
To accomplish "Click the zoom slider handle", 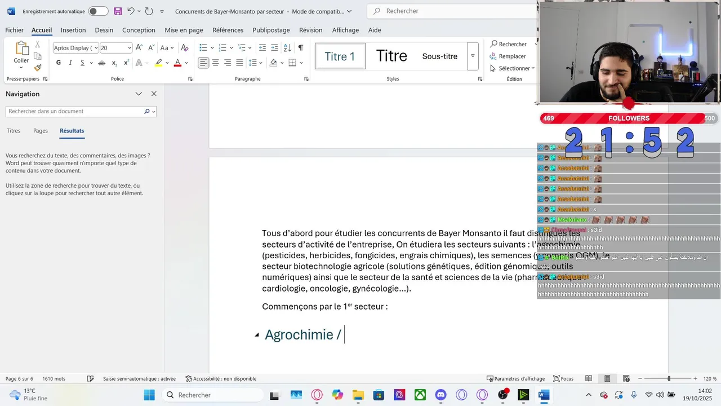I will click(669, 379).
